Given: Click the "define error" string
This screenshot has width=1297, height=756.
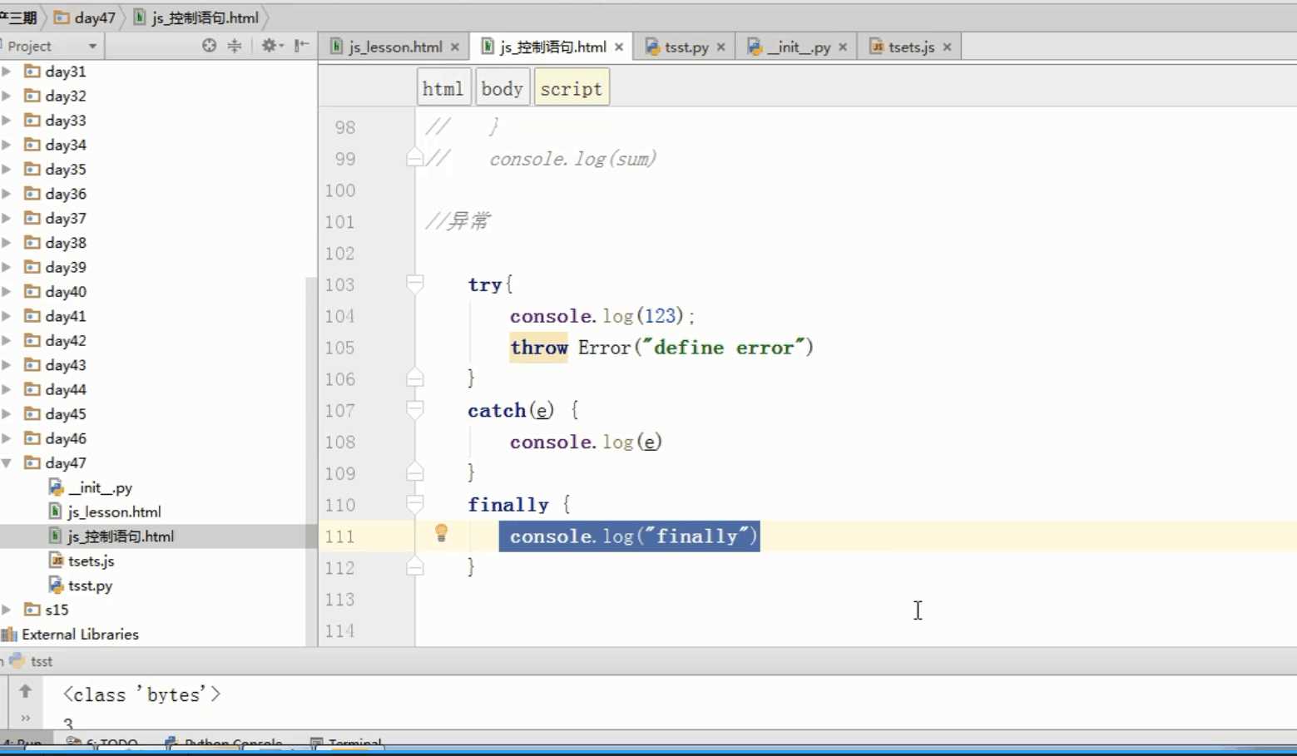Looking at the screenshot, I should (724, 348).
